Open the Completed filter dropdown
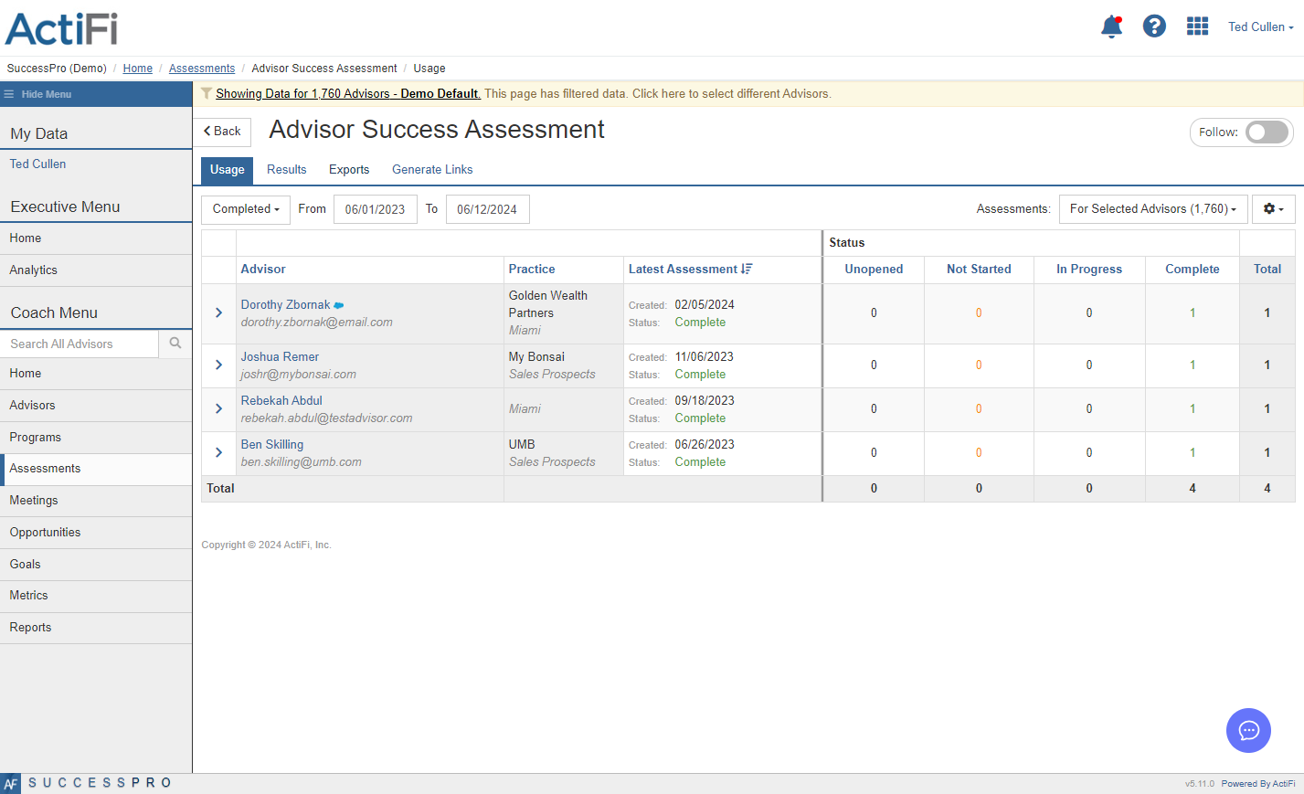1304x794 pixels. 246,209
